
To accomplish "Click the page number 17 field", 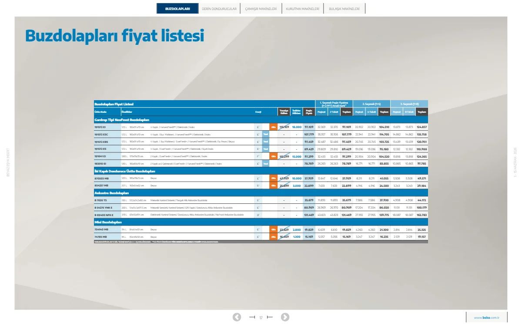I will tap(261, 317).
